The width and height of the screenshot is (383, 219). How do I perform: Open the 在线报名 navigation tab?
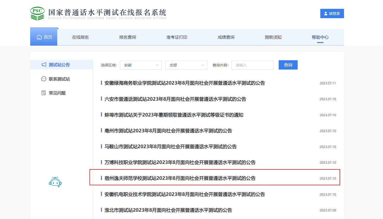point(80,37)
